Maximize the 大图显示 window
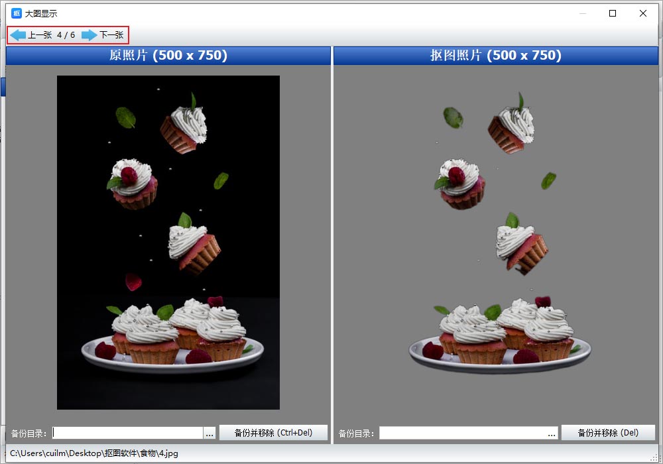 613,13
